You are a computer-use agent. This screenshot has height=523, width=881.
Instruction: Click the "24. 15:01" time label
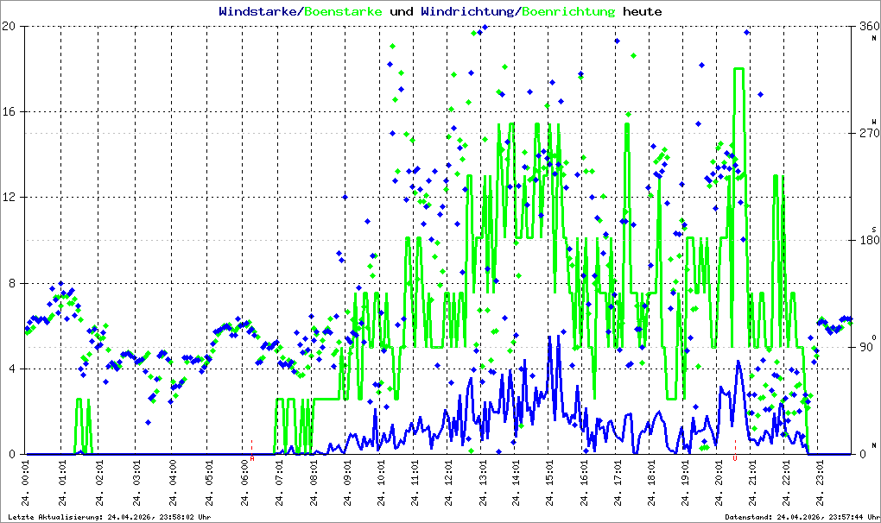[549, 483]
